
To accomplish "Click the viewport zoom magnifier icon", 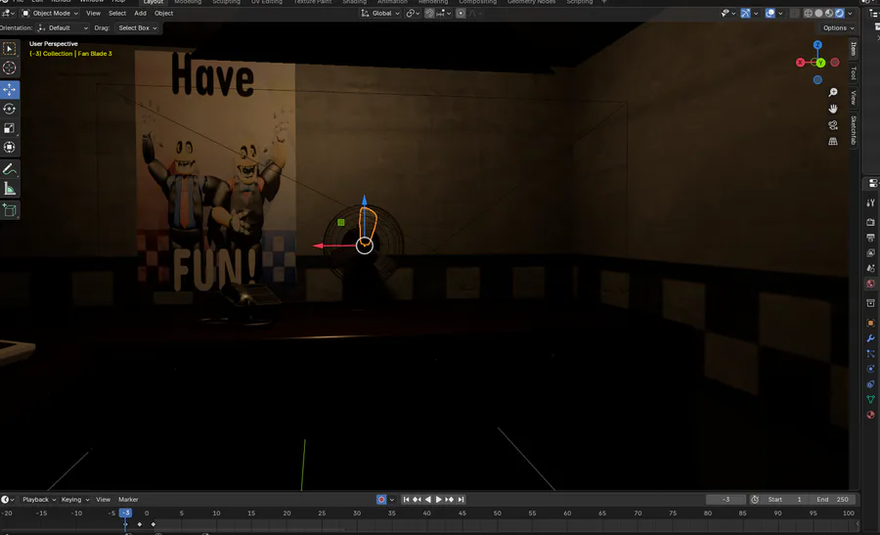I will point(833,92).
